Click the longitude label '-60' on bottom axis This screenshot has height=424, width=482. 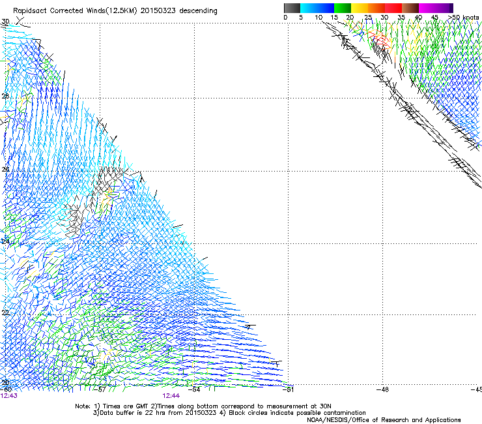coord(6,389)
